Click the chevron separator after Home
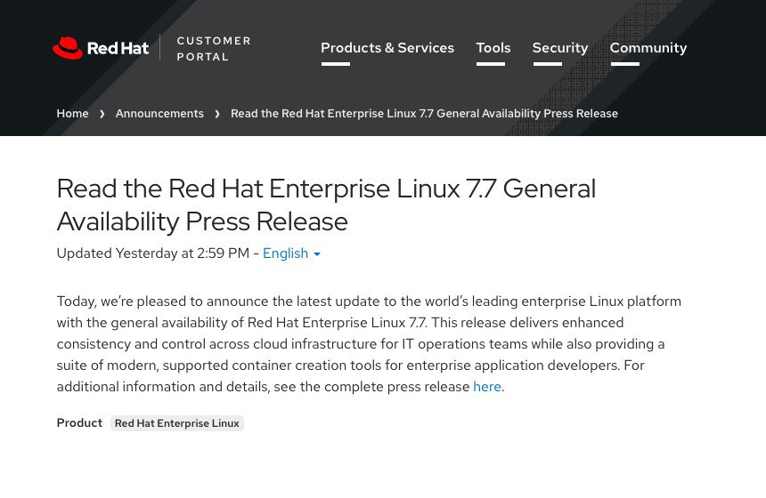Viewport: 766px width, 498px height. 102,114
